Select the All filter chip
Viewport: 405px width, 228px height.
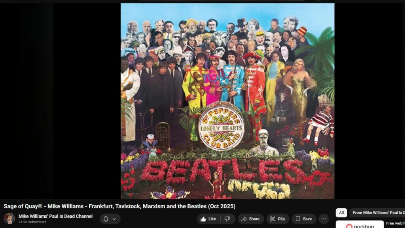(x=341, y=213)
